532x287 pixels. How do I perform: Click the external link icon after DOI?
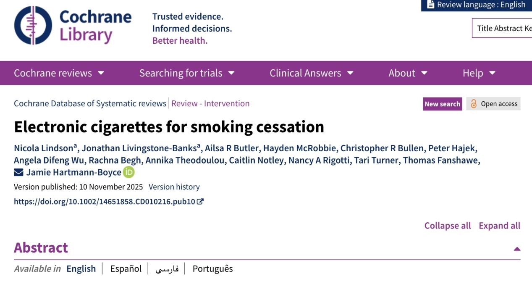tap(201, 201)
